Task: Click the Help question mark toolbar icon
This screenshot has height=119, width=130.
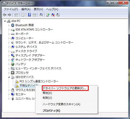Action: coord(29,15)
